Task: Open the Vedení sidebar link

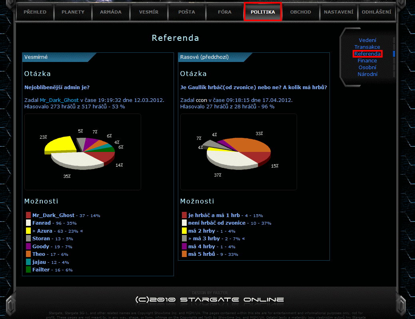Action: [367, 40]
